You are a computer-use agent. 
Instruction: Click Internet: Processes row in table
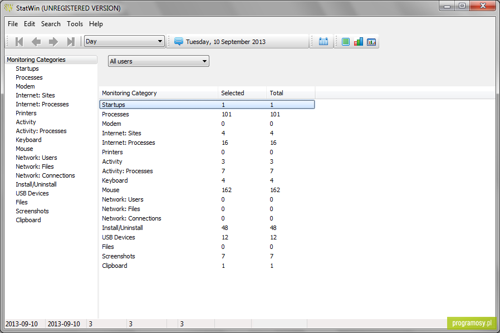pos(207,143)
